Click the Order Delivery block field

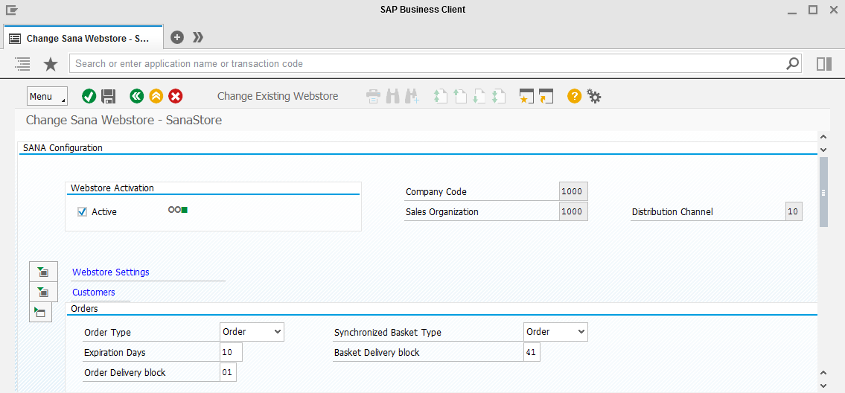[228, 373]
